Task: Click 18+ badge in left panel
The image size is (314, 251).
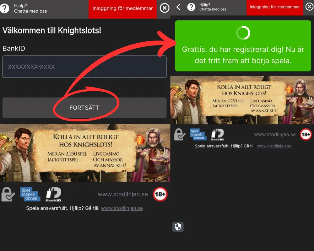Action: point(160,194)
